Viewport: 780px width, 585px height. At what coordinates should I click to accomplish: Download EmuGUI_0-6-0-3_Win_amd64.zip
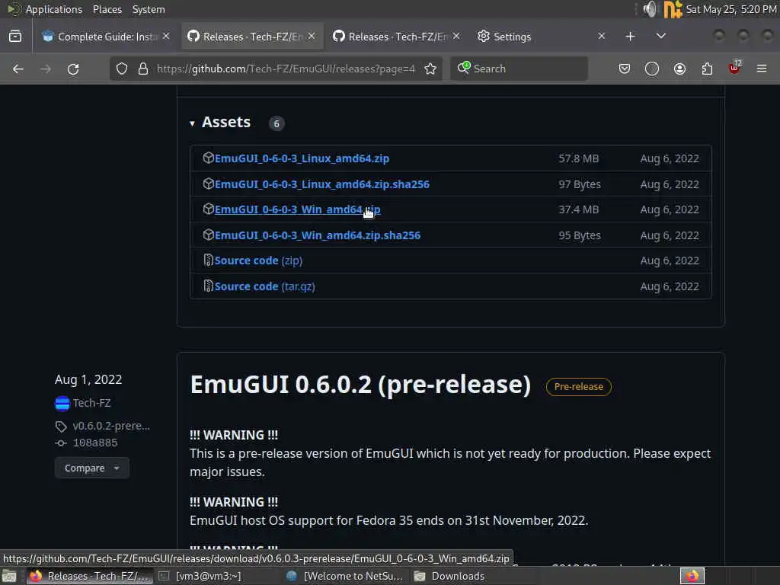[x=297, y=209]
